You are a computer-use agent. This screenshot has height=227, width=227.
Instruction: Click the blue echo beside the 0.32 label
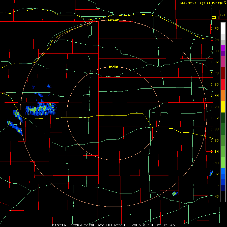[x=211, y=173]
